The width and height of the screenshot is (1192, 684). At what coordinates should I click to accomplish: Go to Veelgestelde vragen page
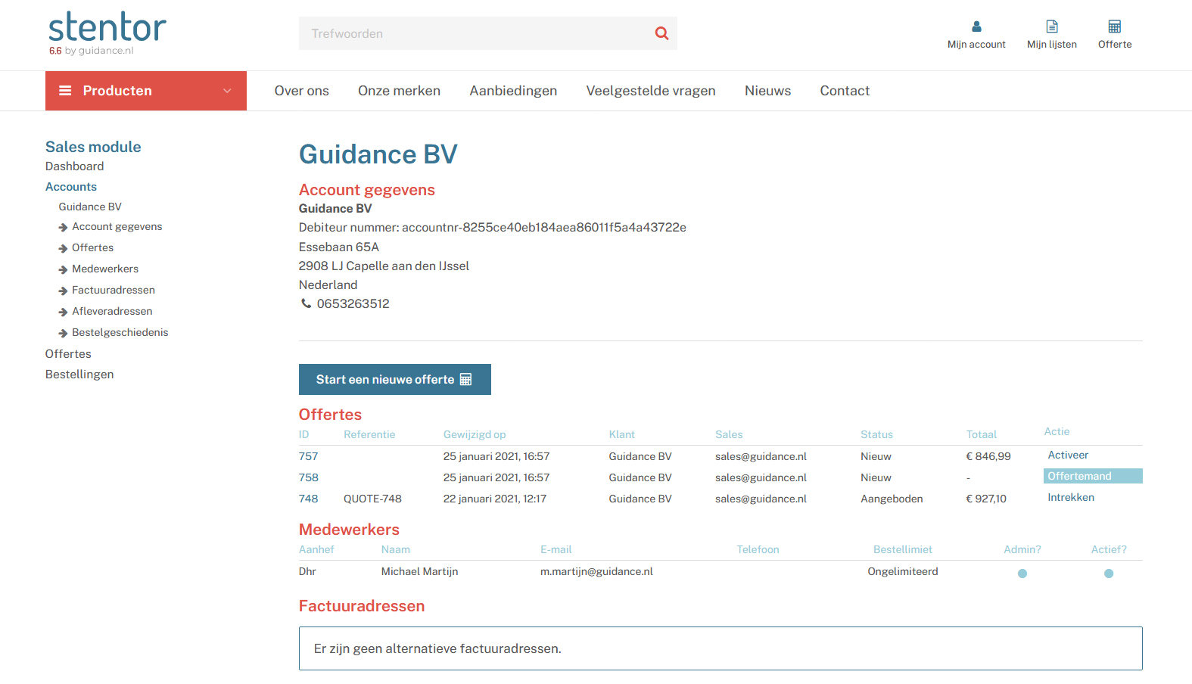click(650, 91)
